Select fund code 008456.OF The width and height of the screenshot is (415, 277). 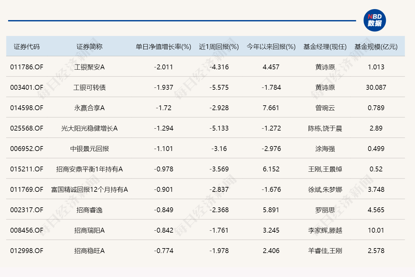27,230
